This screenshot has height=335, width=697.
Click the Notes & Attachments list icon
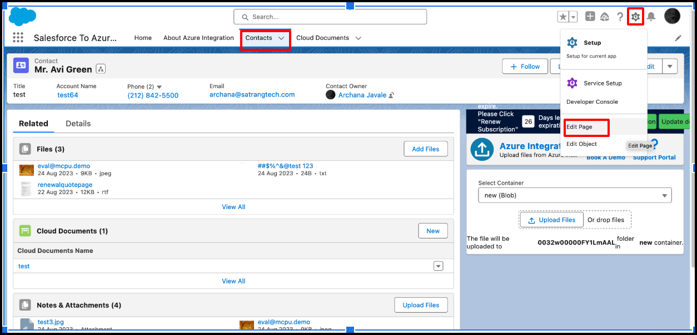coord(25,305)
